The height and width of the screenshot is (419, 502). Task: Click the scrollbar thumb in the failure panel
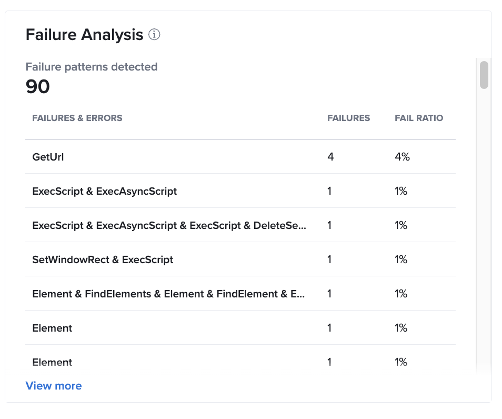click(484, 75)
